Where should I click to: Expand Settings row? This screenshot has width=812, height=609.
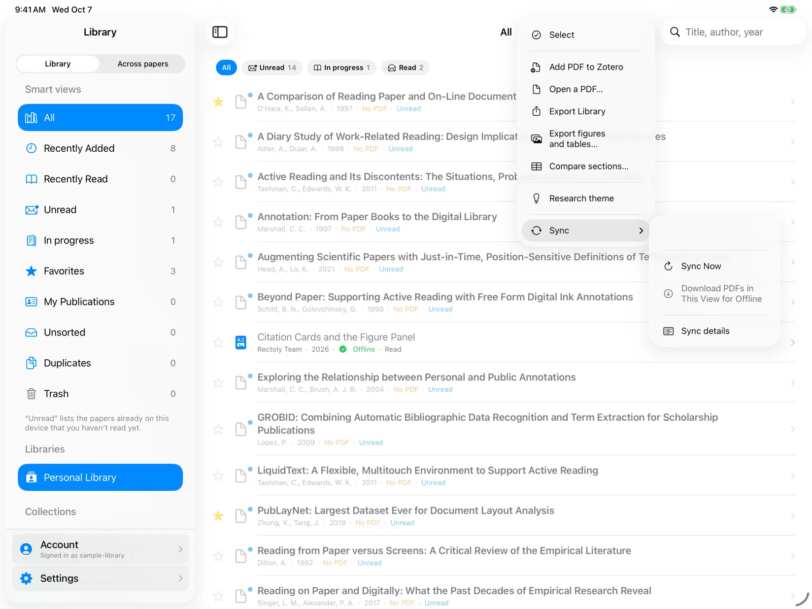pos(100,579)
